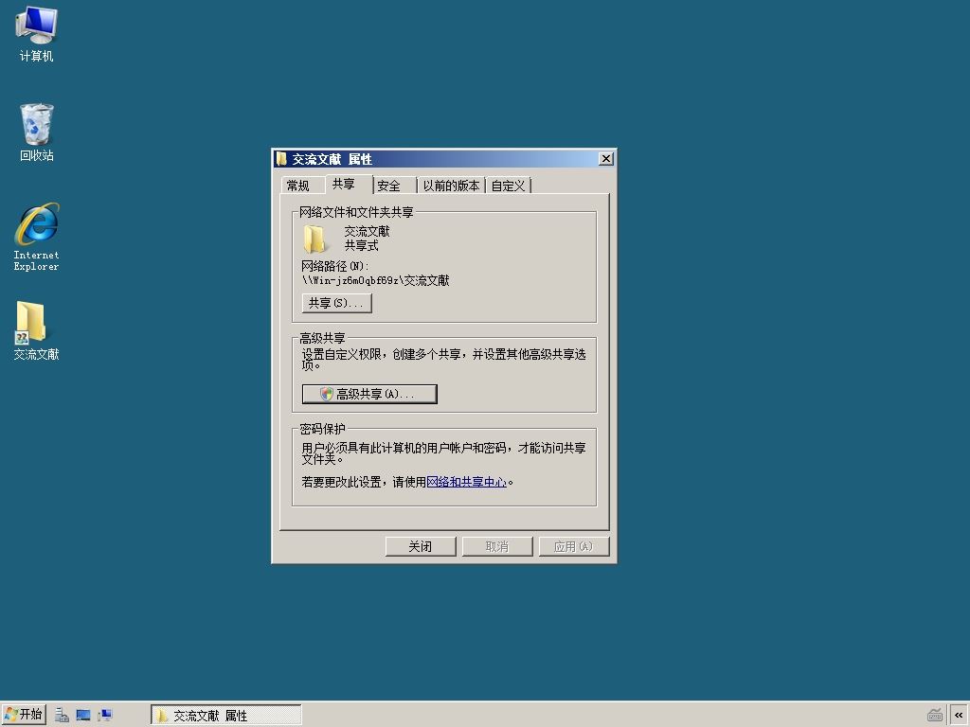Click the keyboard icon in system tray
Screen dimensions: 970x727
(x=935, y=716)
